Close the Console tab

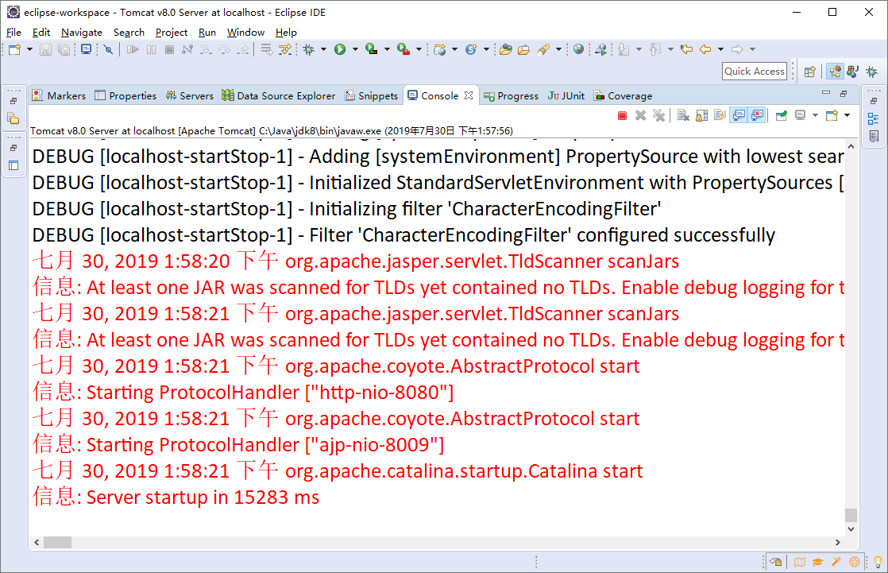point(469,96)
